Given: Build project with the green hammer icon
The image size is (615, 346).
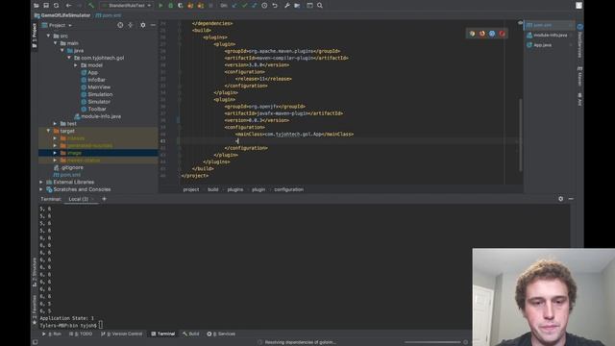Looking at the screenshot, I should click(x=91, y=6).
